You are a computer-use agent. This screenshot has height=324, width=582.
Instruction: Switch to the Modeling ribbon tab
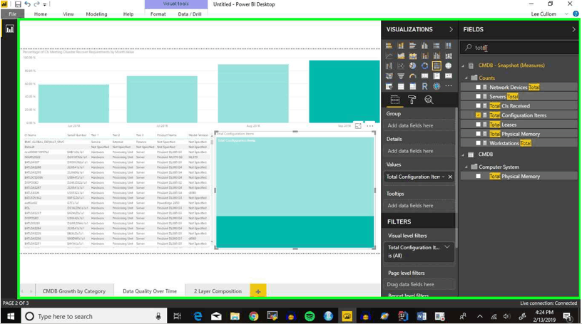tap(96, 14)
